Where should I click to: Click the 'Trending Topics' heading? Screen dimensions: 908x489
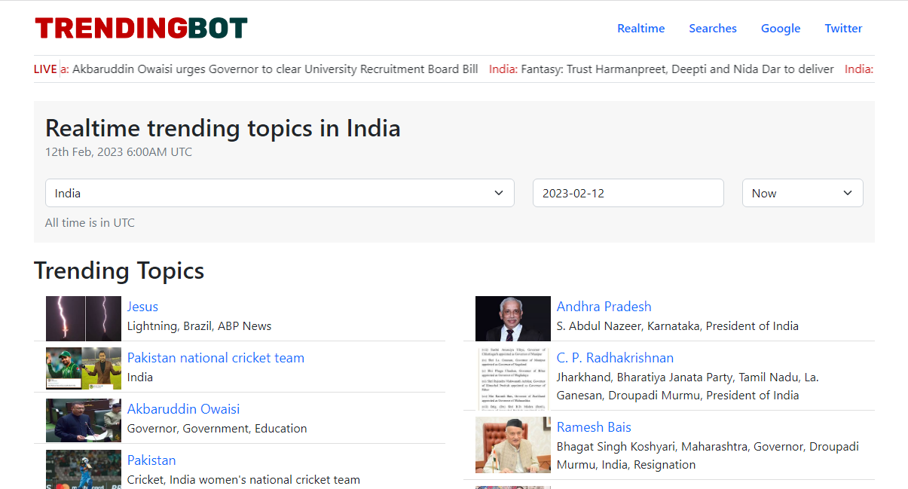(119, 270)
